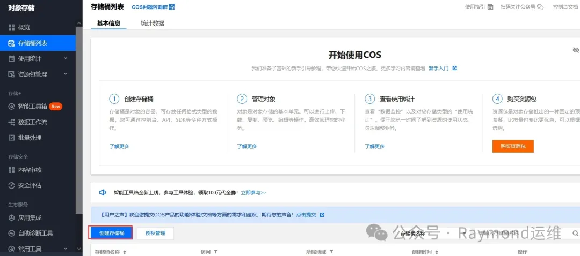Click the search magnifier icon in bucket search
Viewport: 580px width, 256px height.
pos(575,233)
